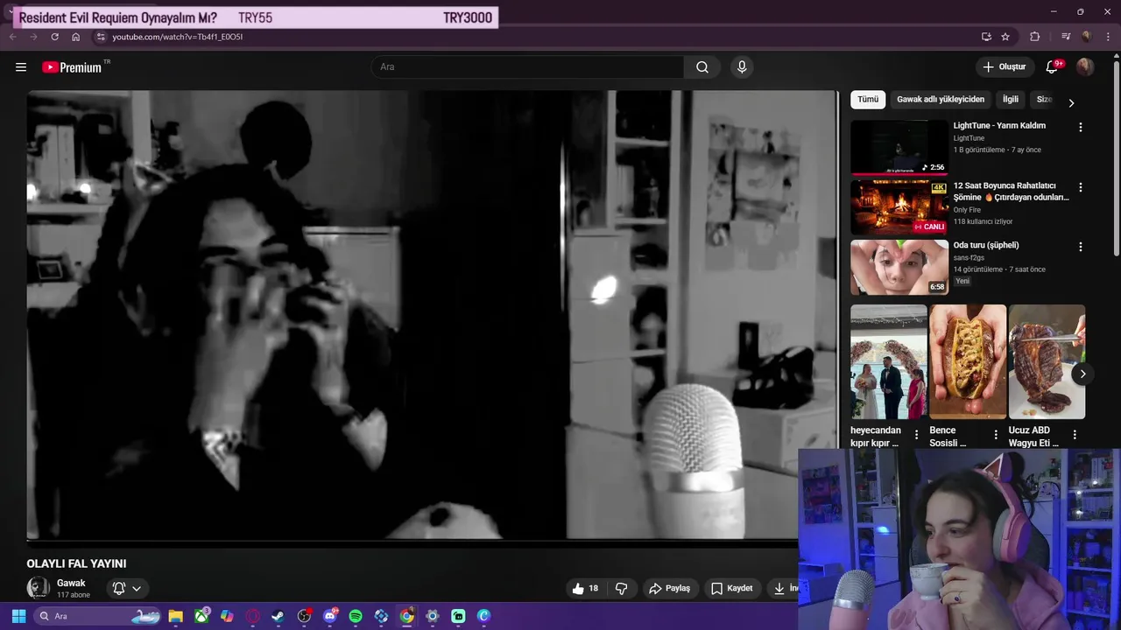
Task: Open Opera GX from taskbar
Action: [253, 616]
